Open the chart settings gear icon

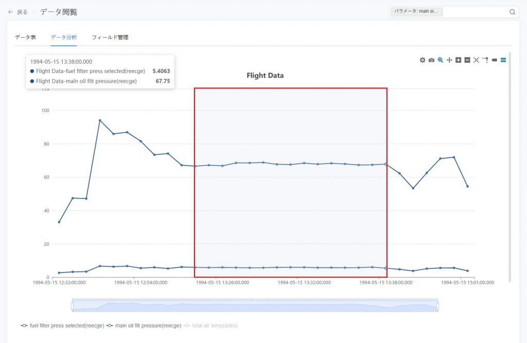pos(423,60)
